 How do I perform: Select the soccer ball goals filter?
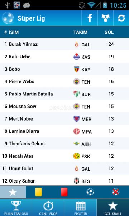(90, 192)
